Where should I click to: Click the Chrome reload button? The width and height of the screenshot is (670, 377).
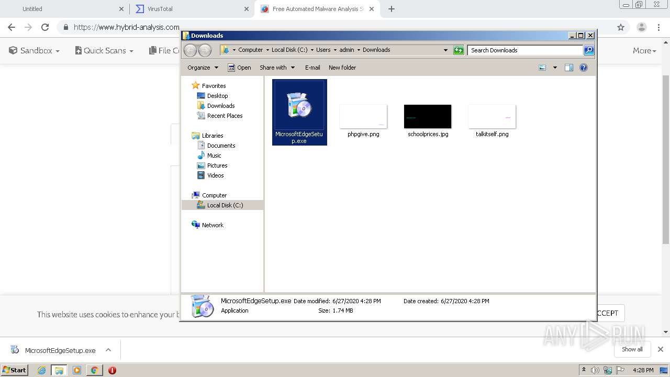(x=45, y=27)
